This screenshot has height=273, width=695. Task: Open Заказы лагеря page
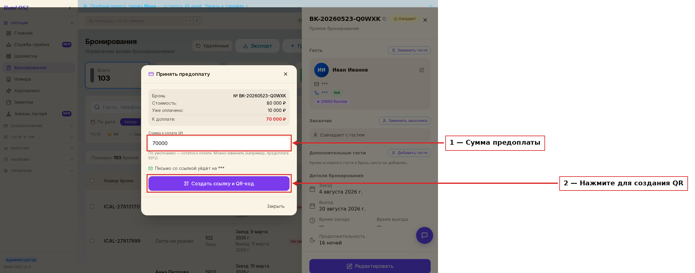click(x=39, y=114)
